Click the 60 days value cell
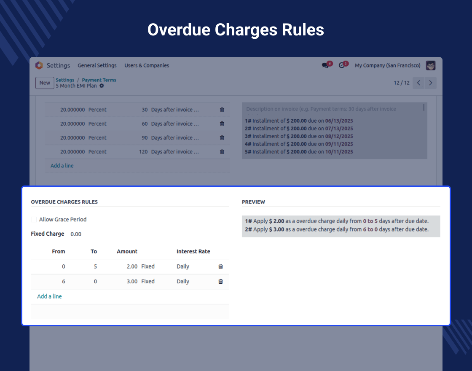The width and height of the screenshot is (472, 371). (145, 124)
